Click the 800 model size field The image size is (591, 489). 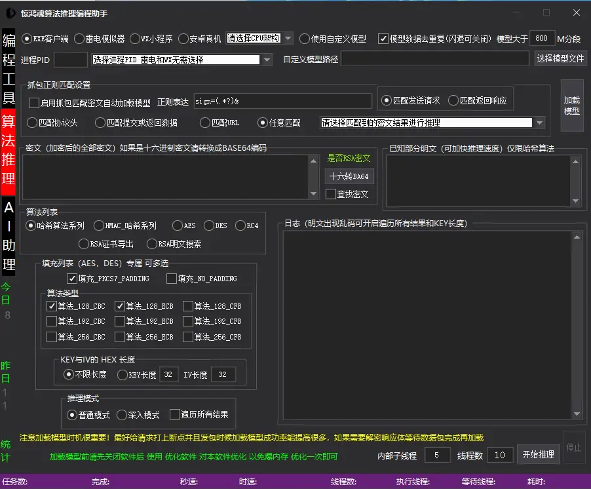pos(541,38)
